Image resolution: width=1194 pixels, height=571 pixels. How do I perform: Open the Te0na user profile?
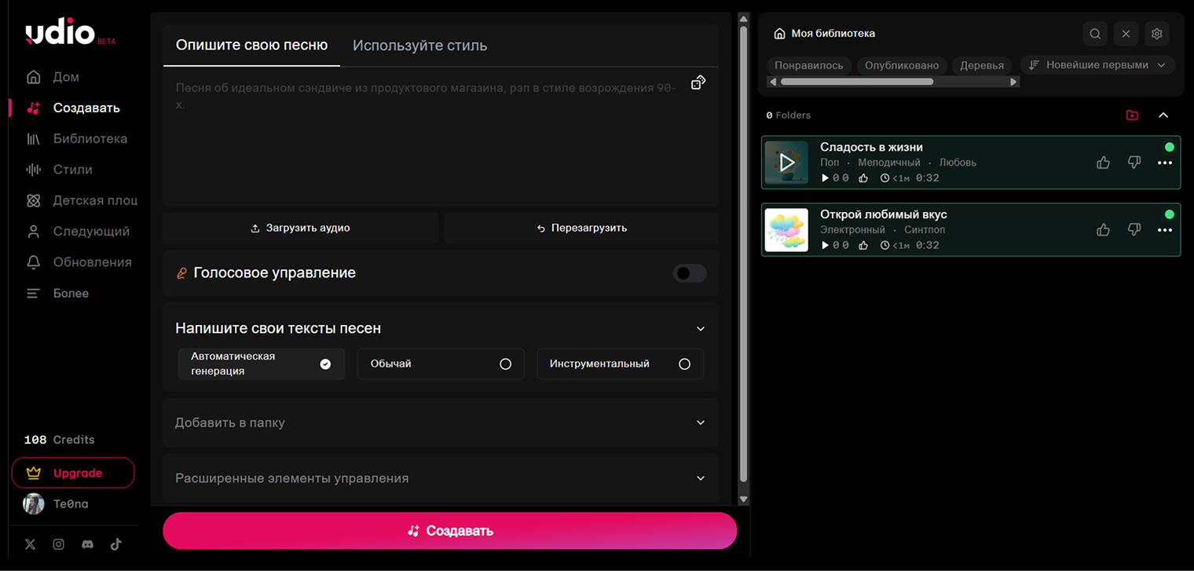coord(56,503)
